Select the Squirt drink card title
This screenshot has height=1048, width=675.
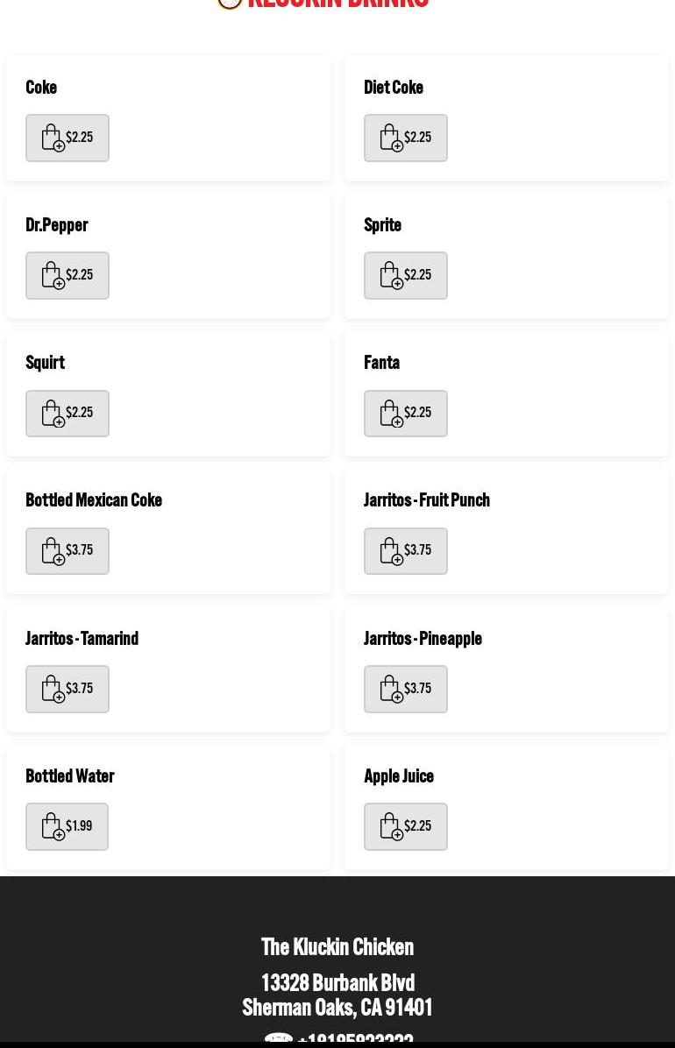point(45,363)
